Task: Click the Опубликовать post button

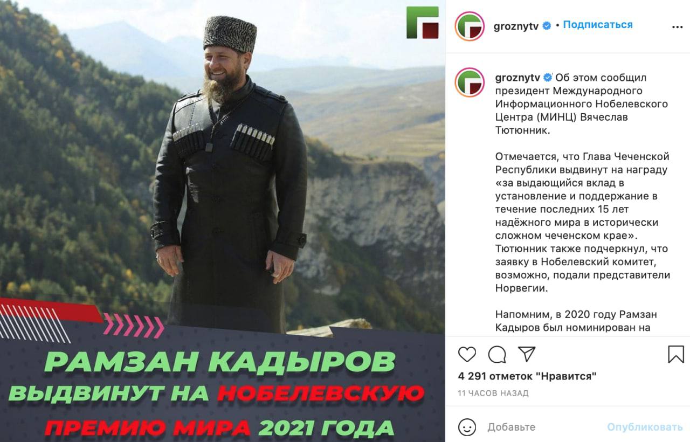Action: click(645, 427)
